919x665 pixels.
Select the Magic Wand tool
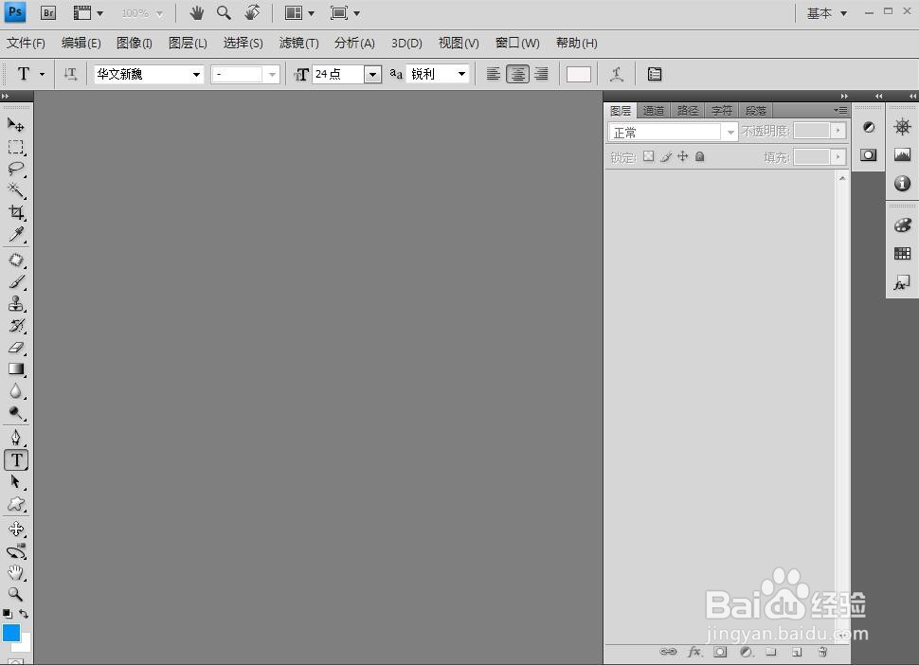16,190
